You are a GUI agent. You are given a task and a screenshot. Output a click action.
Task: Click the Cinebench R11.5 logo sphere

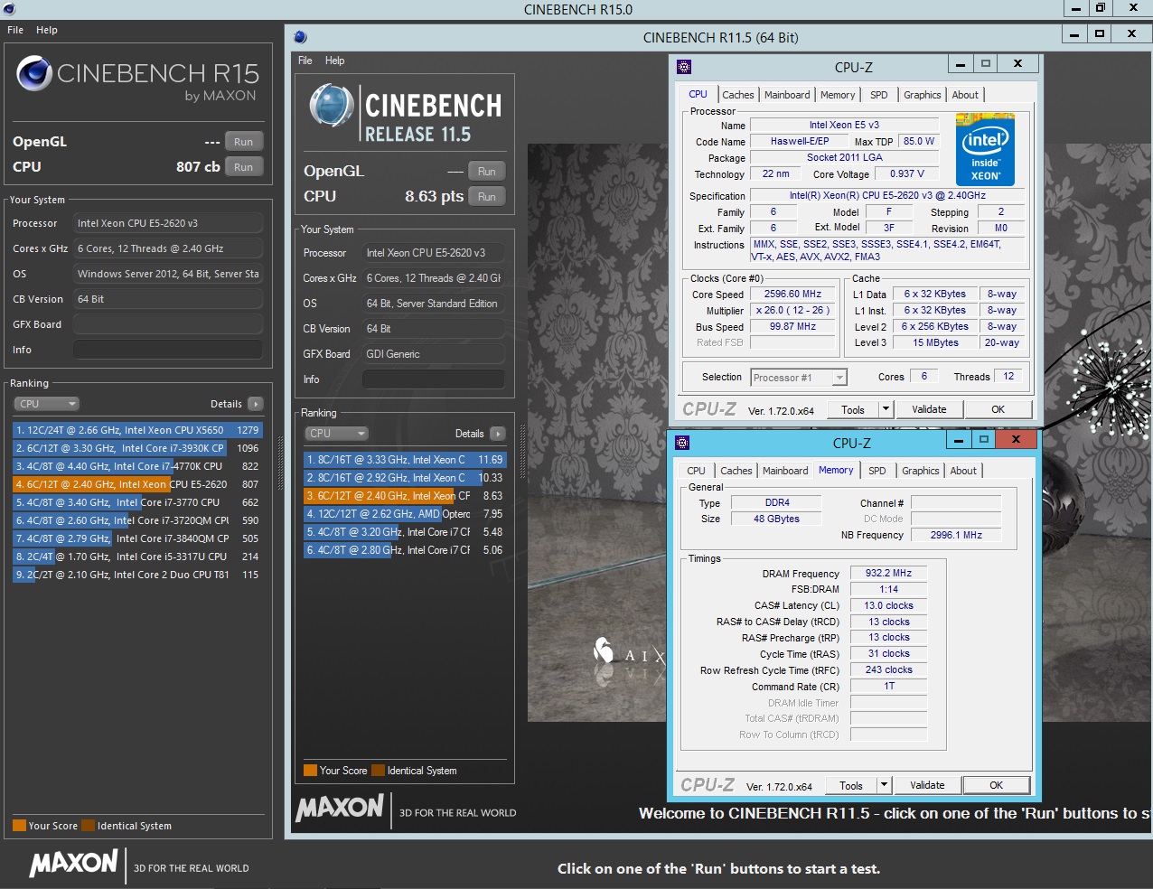coord(331,106)
